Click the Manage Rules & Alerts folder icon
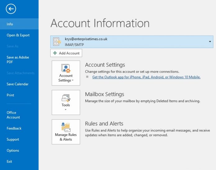Viewport: 216px width, 170px height. click(x=66, y=127)
